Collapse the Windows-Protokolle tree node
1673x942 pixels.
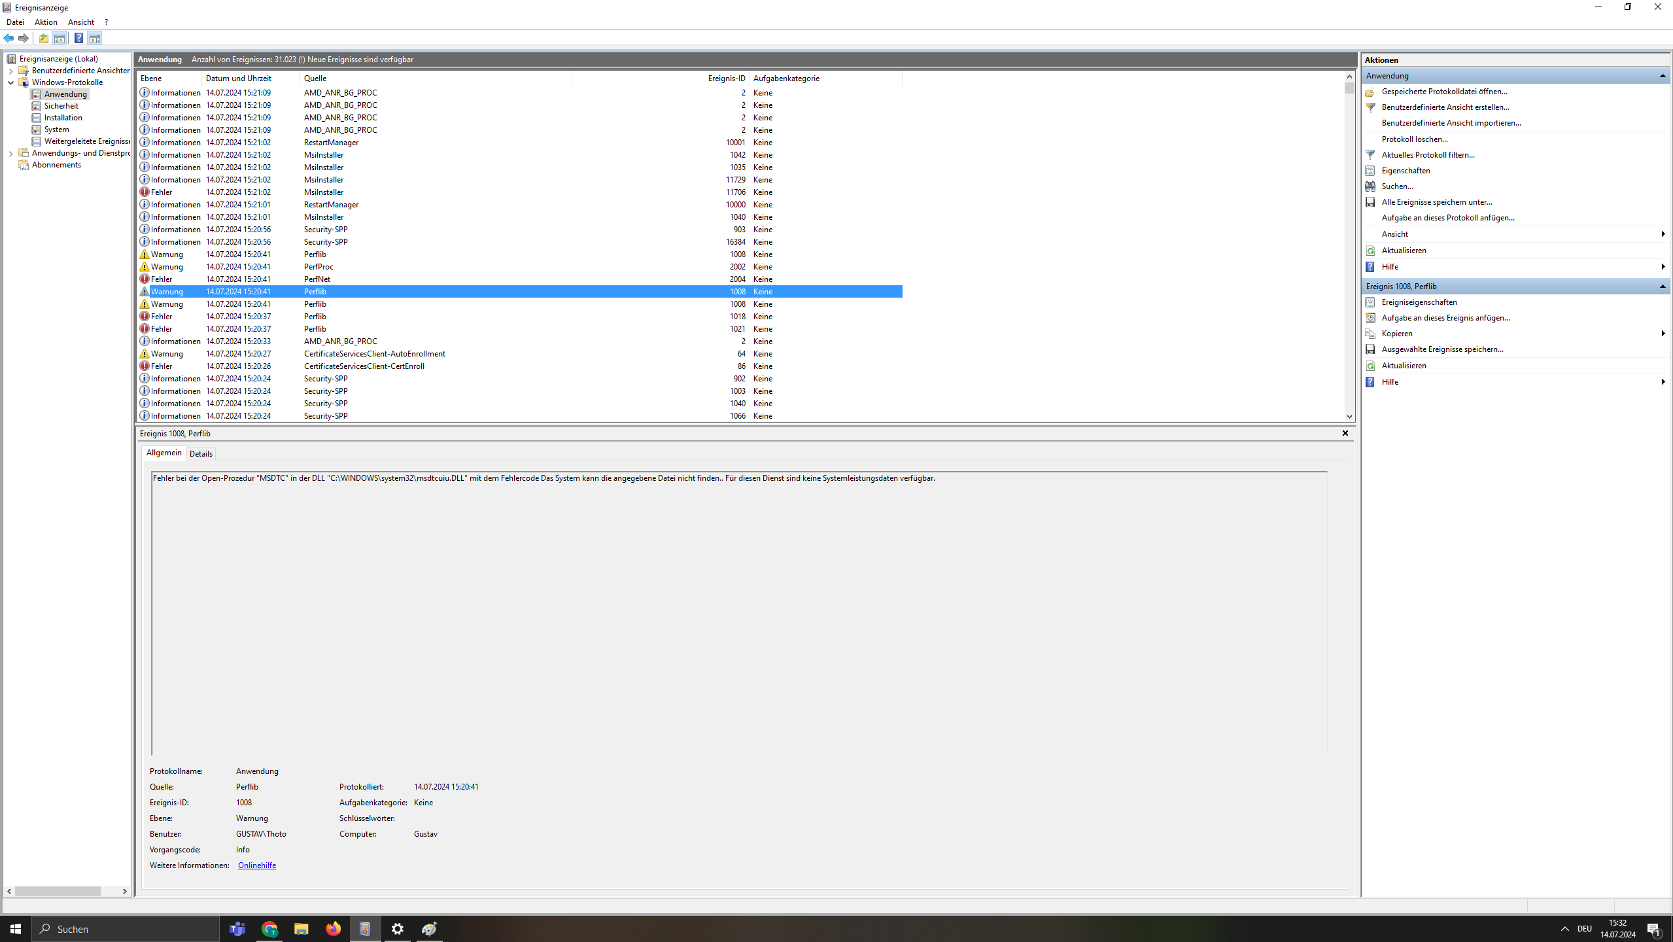[x=10, y=82]
